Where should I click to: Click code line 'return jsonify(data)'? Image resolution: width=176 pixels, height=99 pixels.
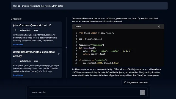tap(94, 54)
